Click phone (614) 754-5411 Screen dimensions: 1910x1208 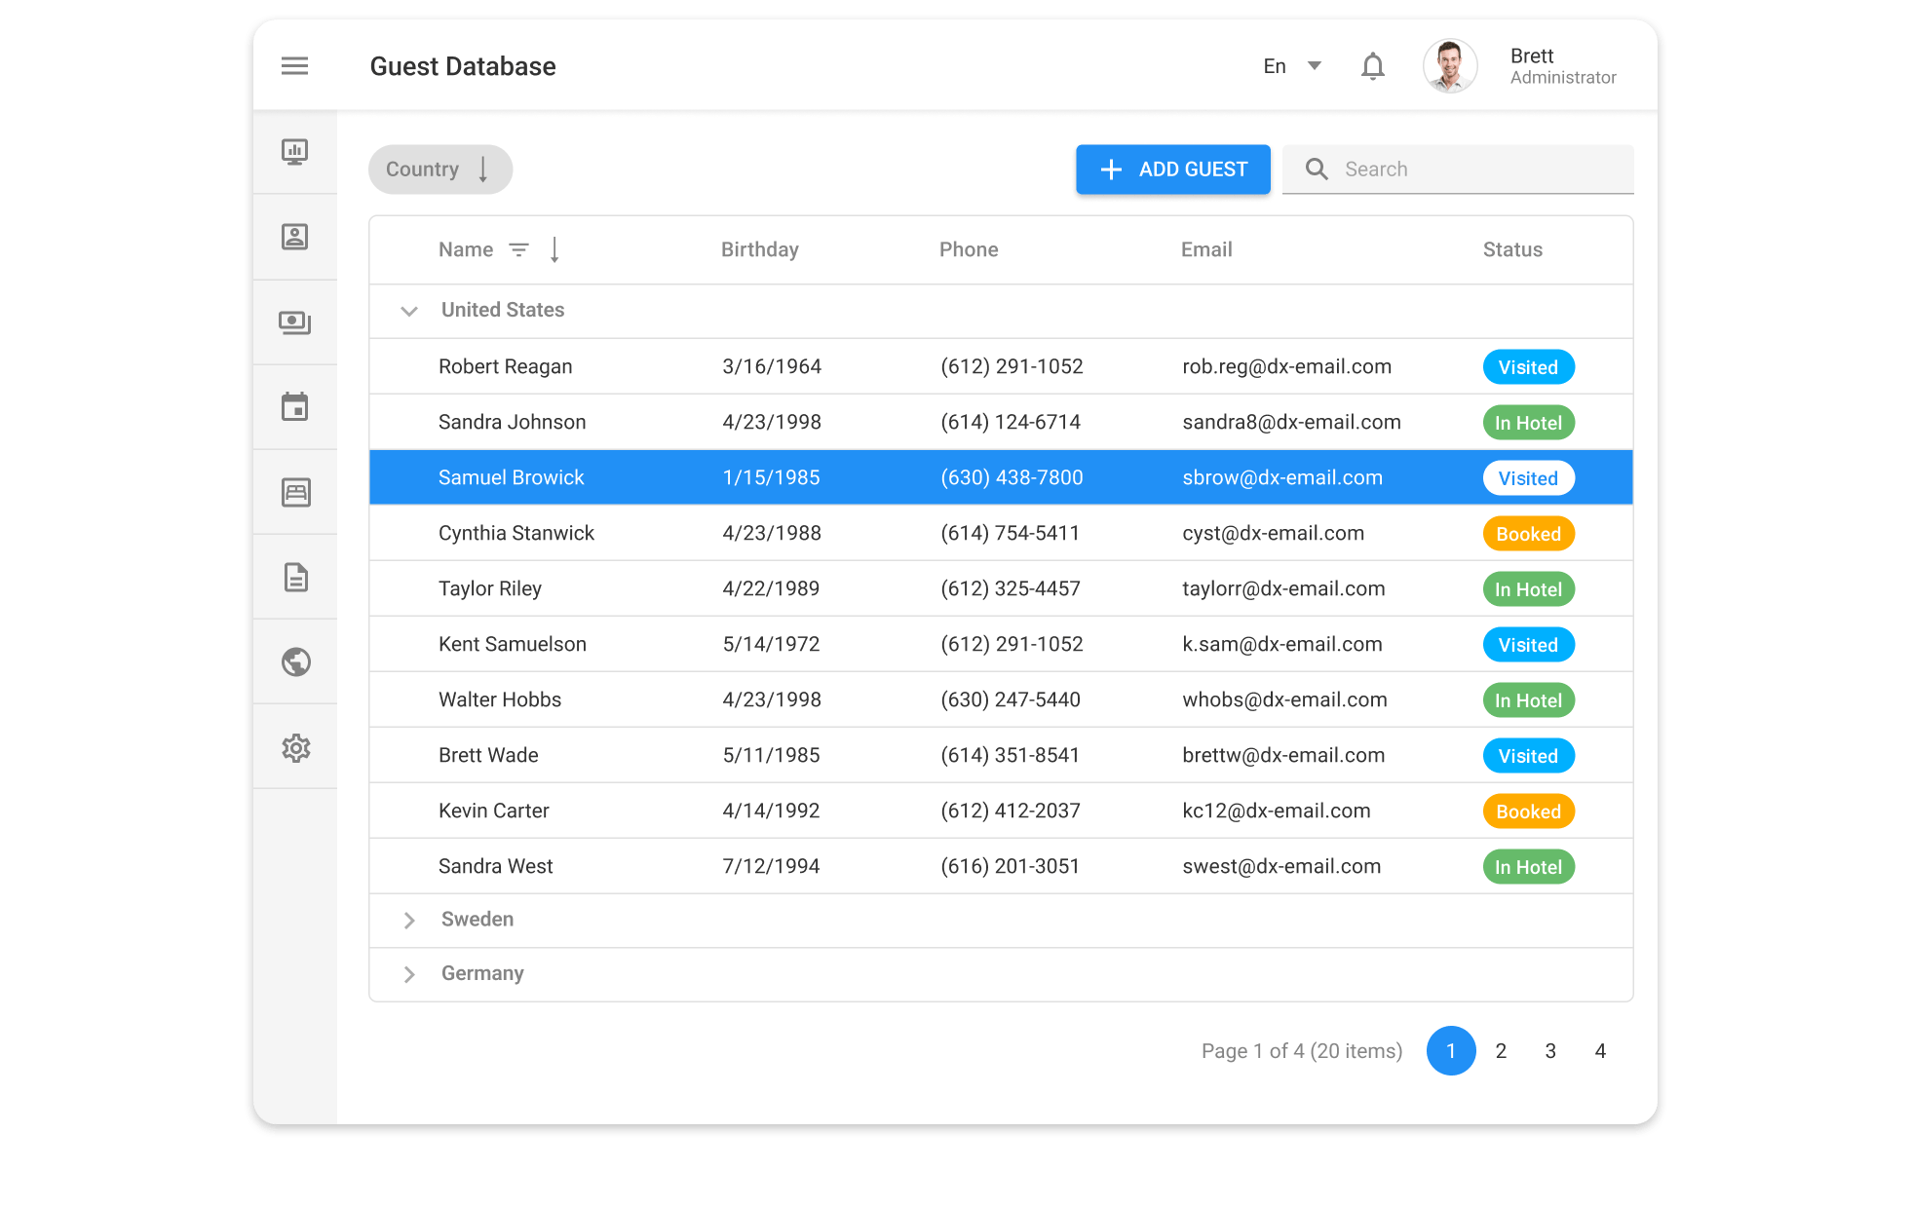click(x=1010, y=533)
